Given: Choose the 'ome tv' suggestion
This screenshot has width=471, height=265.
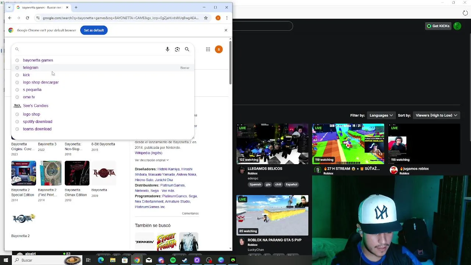Looking at the screenshot, I should [29, 97].
